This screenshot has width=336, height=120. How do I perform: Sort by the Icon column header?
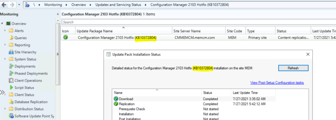pyautogui.click(x=68, y=31)
